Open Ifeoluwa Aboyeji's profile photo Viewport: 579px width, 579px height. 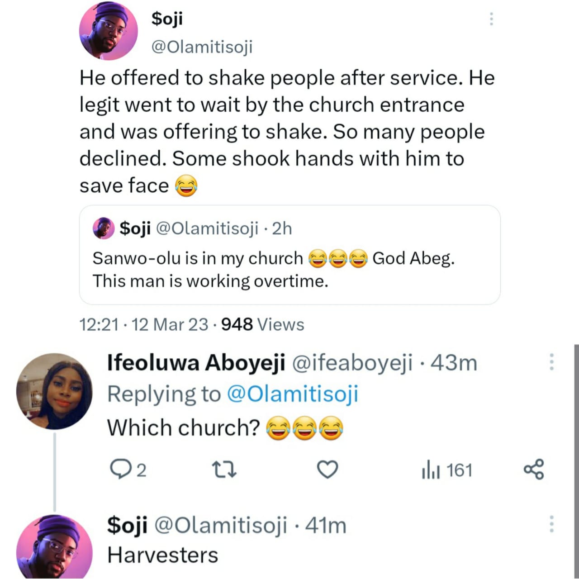(x=54, y=391)
